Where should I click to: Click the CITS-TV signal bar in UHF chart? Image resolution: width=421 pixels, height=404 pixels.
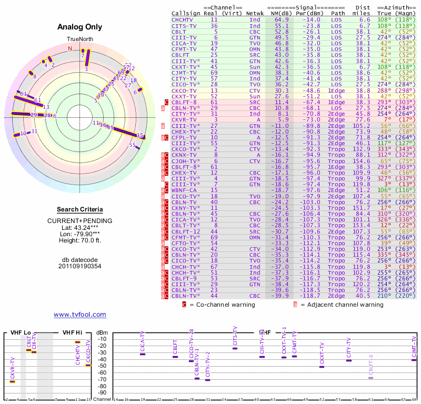tap(235, 348)
